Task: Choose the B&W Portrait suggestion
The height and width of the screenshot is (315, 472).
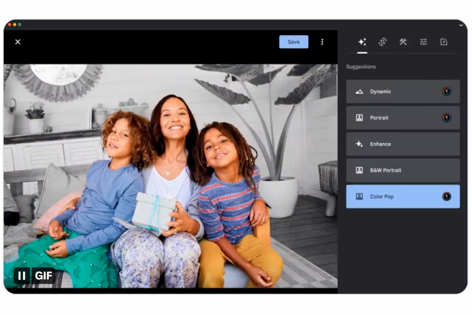Action: pos(403,170)
